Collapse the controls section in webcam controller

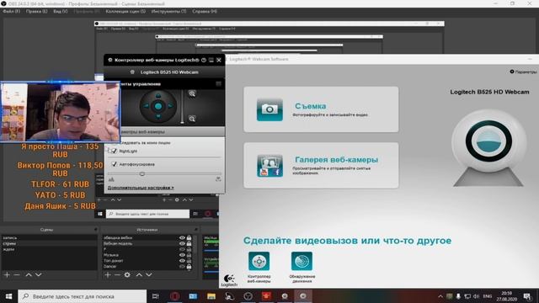tap(218, 84)
